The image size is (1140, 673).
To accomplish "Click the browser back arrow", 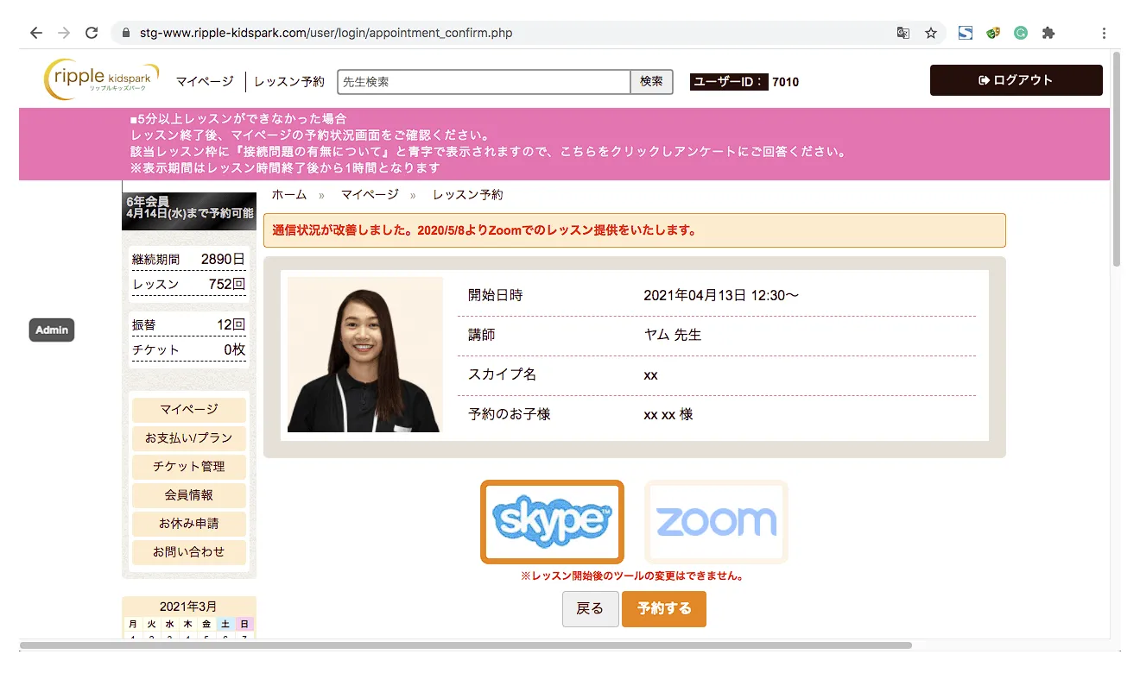I will coord(35,33).
